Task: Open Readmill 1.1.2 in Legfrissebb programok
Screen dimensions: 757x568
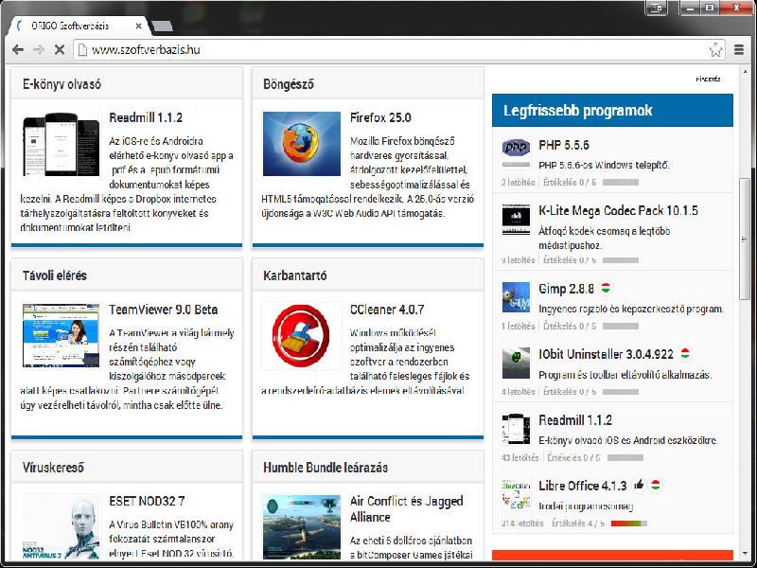Action: (575, 420)
